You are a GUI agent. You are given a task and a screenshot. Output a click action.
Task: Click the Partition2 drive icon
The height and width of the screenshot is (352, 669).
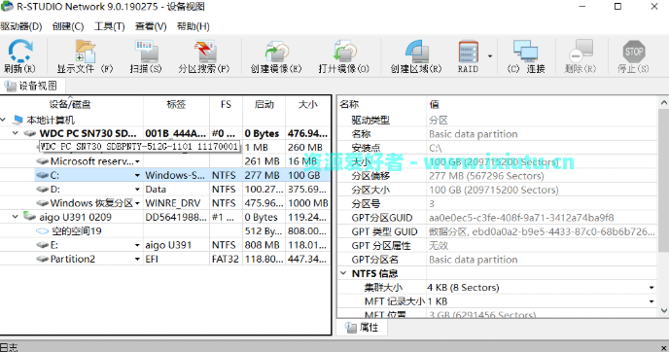click(x=42, y=259)
